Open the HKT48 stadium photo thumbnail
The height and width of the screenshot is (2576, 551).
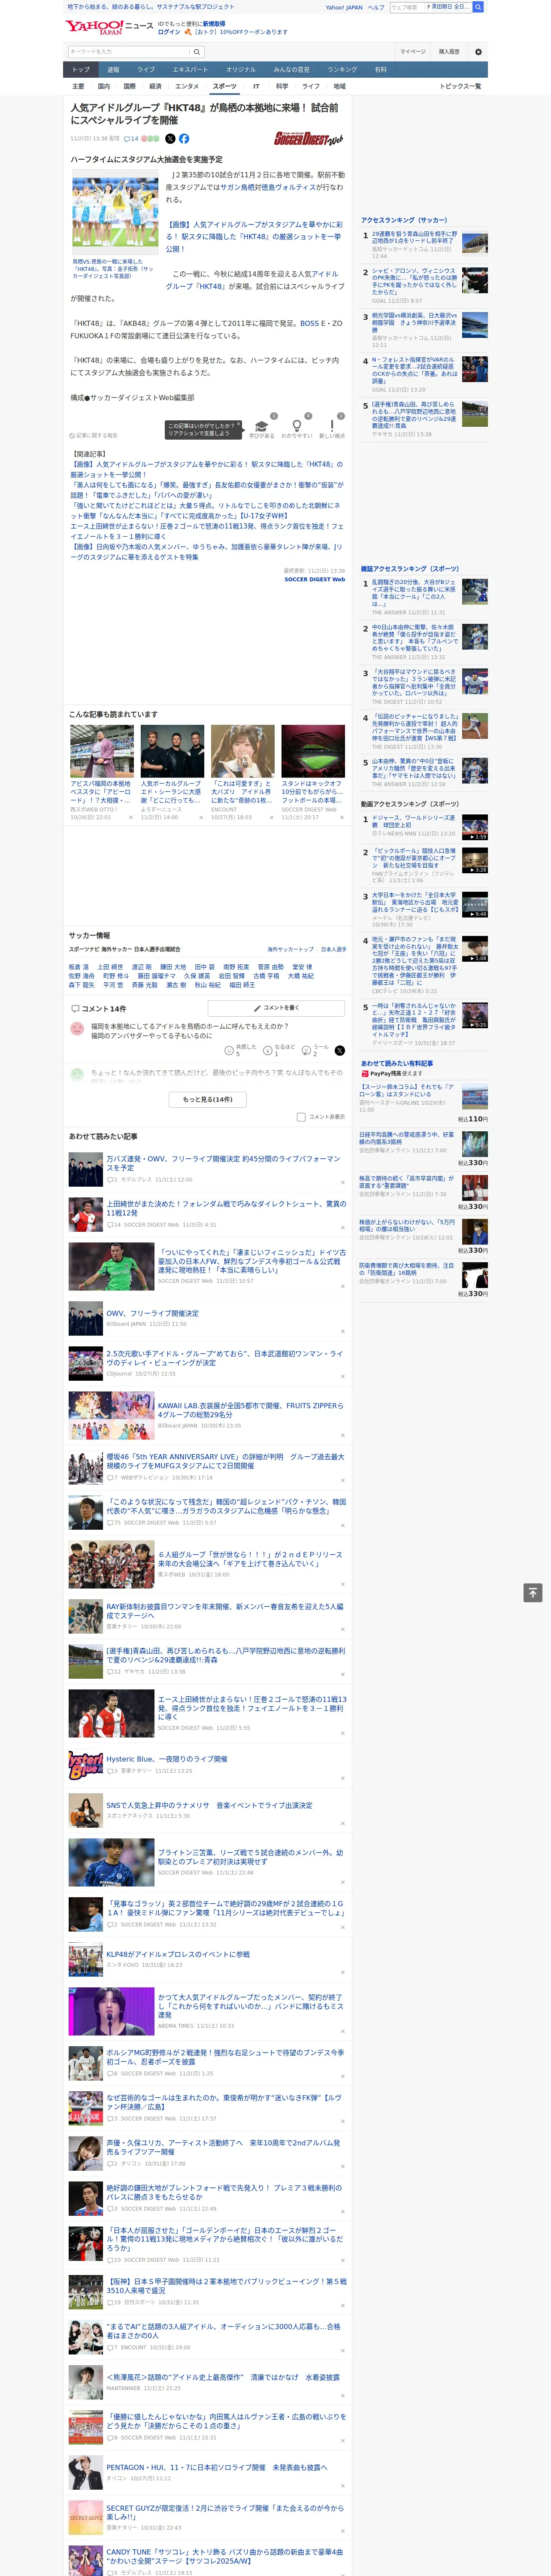pos(115,213)
